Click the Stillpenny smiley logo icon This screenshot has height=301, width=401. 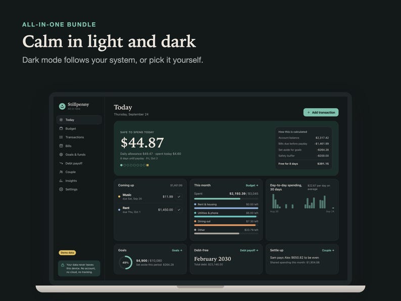tap(62, 106)
